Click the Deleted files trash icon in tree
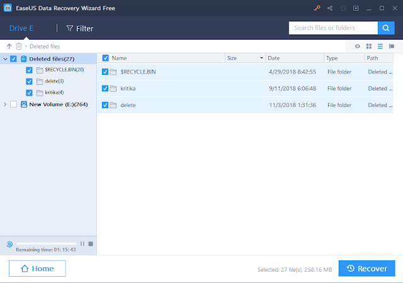The width and height of the screenshot is (403, 283). 24,59
